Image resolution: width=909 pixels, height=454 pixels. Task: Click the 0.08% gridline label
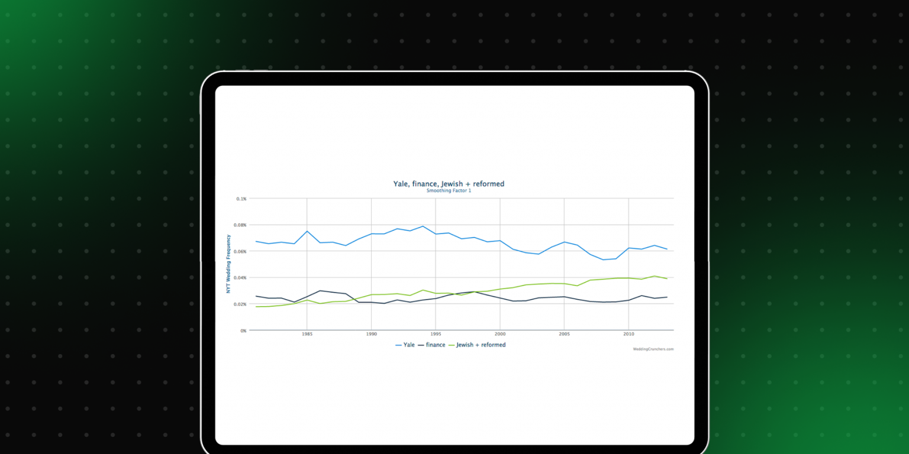point(241,225)
